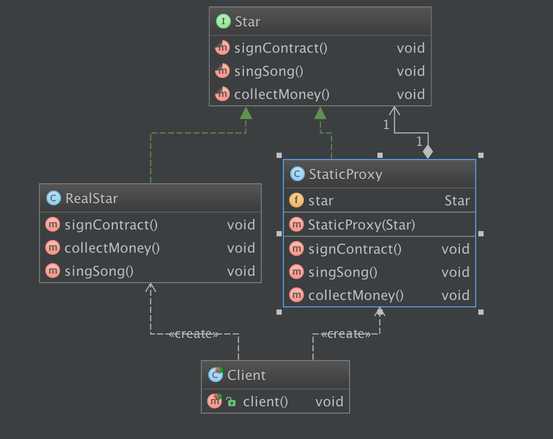Select signContract() in the RealStar class
The height and width of the screenshot is (439, 553).
(111, 225)
